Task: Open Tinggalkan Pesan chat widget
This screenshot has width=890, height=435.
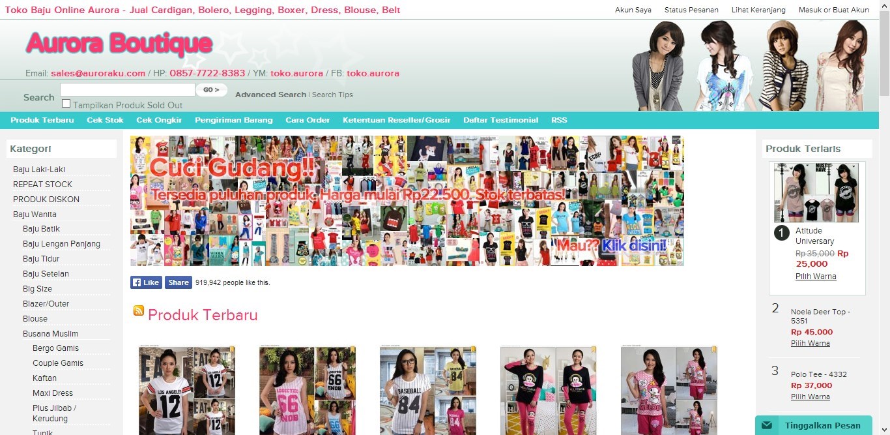Action: point(814,425)
